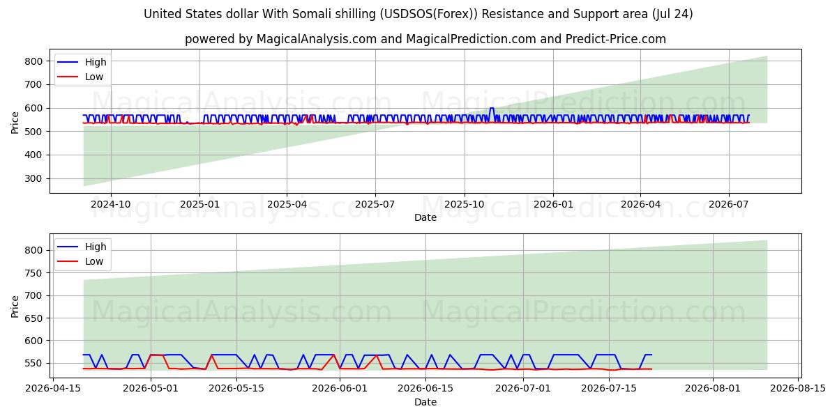Image resolution: width=837 pixels, height=418 pixels.
Task: Click the 'powered by MagicalAnalysis.com' subtitle
Action: point(425,39)
